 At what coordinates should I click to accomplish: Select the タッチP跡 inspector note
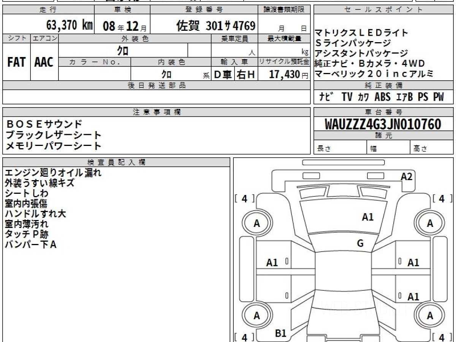26,234
